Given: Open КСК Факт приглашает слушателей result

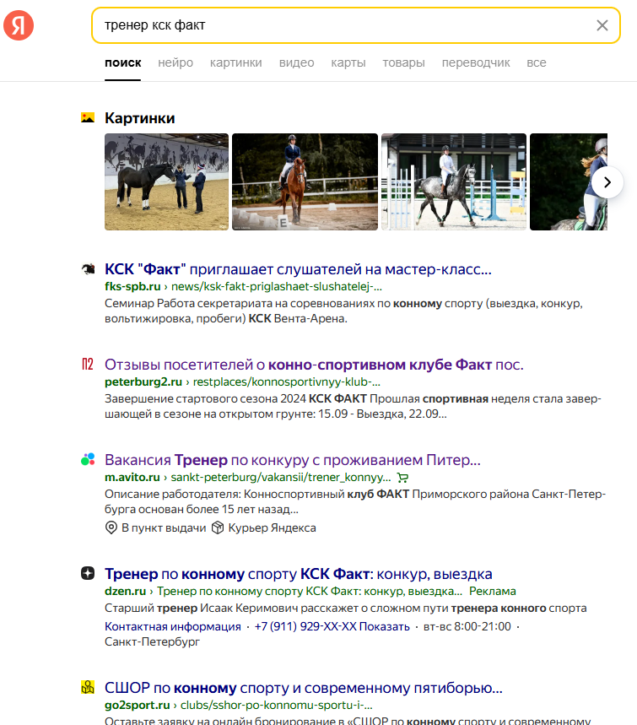Looking at the screenshot, I should (x=298, y=268).
